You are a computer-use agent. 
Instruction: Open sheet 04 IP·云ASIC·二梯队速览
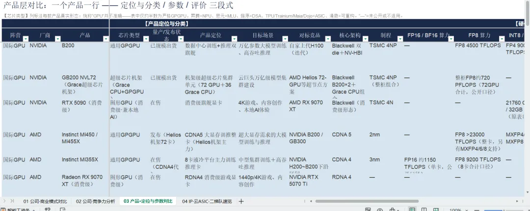207,201
